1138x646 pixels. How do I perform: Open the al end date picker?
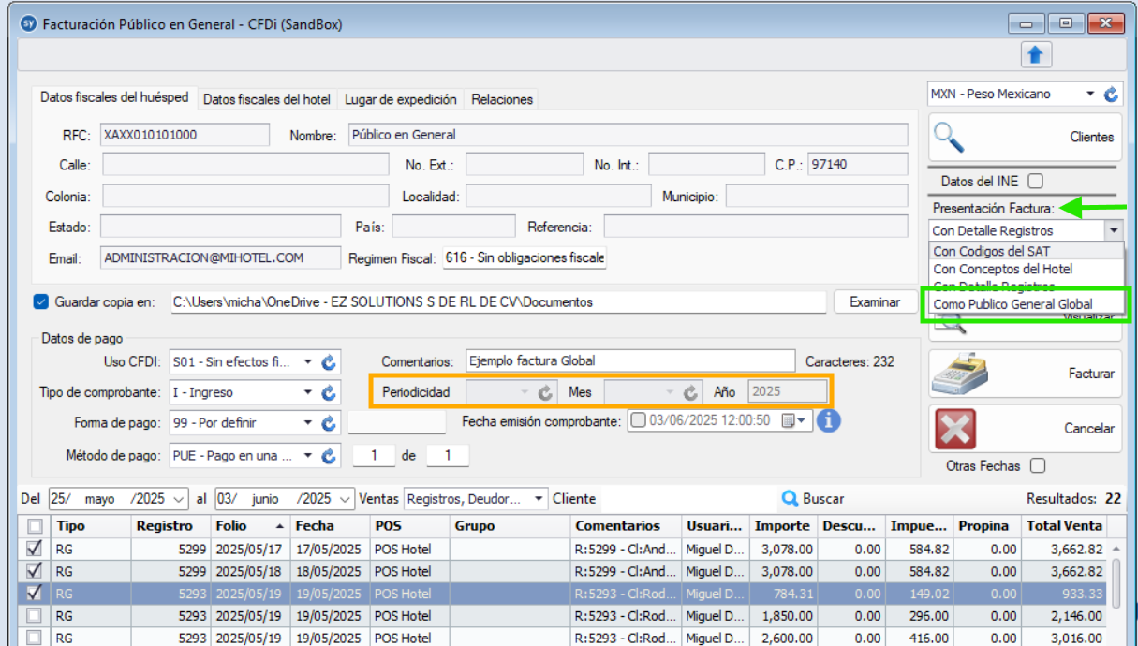[346, 499]
